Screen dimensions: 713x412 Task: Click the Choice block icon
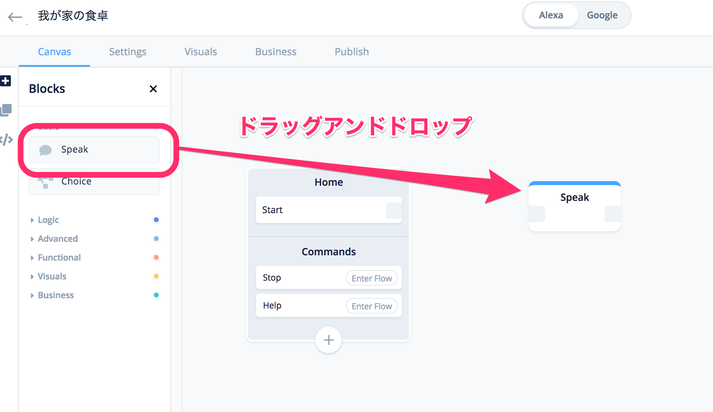coord(45,182)
